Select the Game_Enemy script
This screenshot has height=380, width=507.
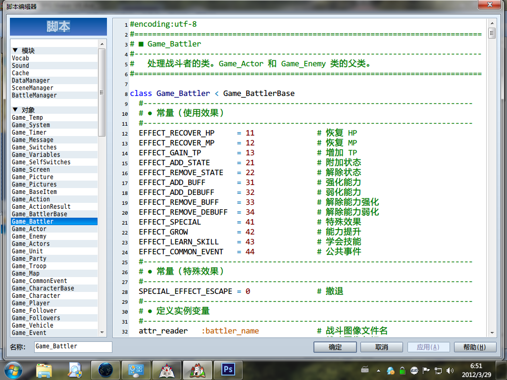coord(54,237)
